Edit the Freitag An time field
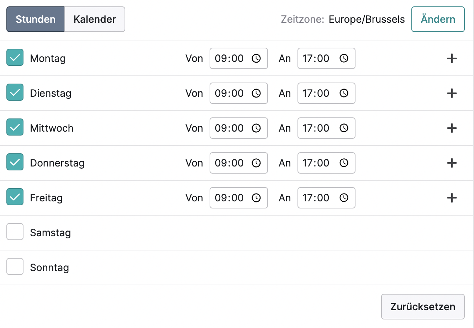Viewport: 474px width, 328px height. tap(326, 198)
